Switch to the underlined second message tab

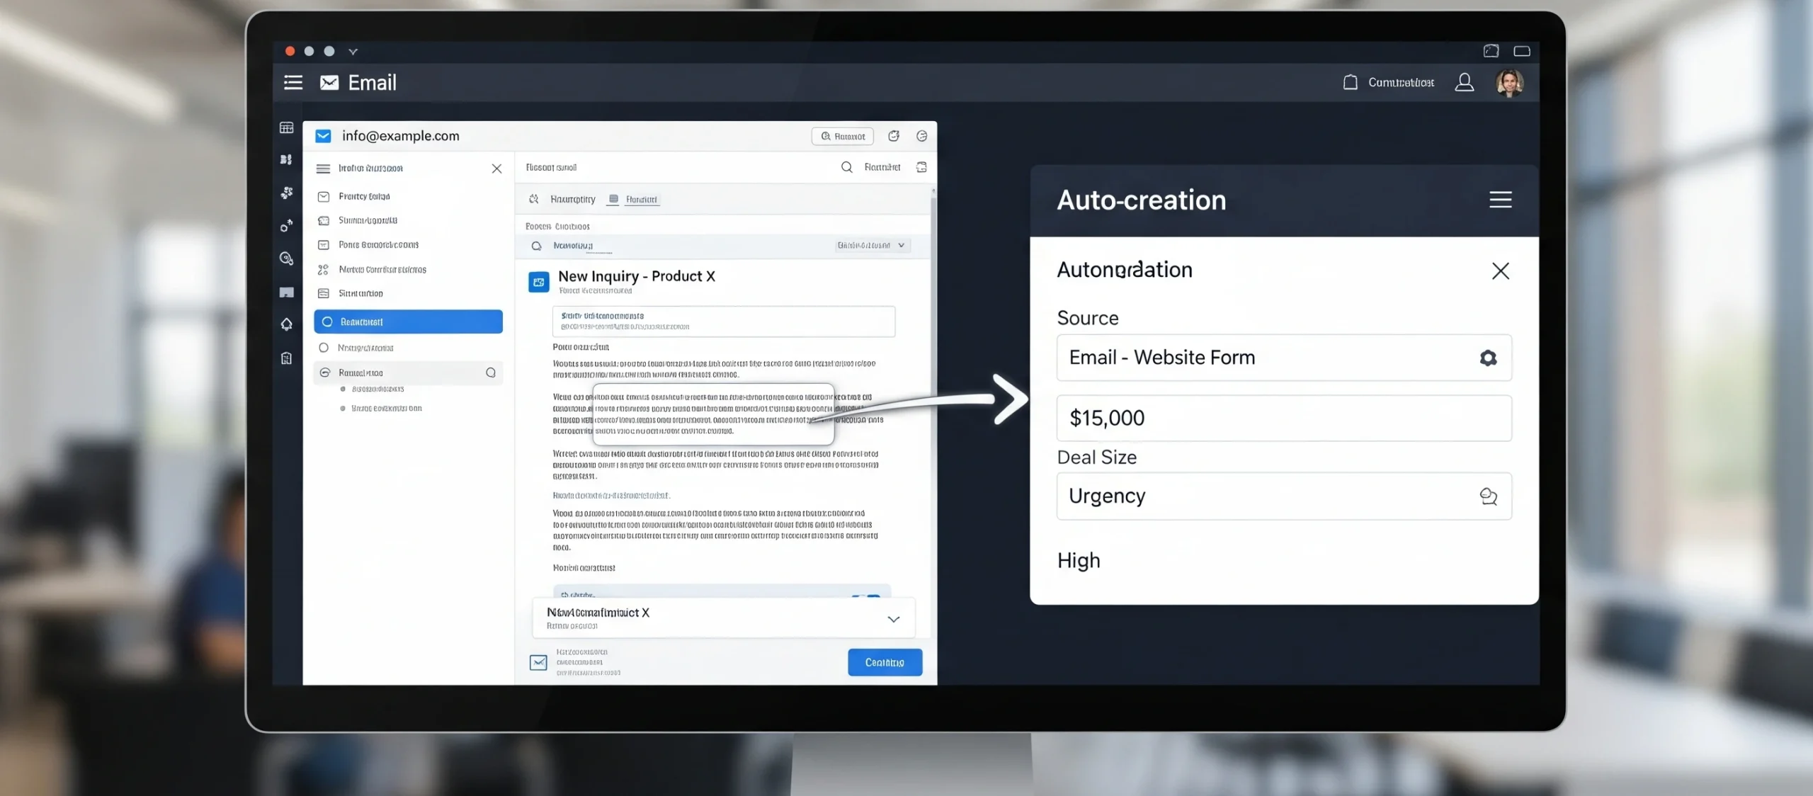[x=634, y=200]
